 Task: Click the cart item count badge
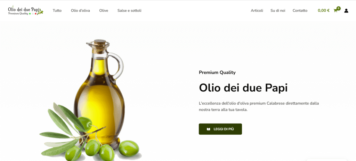(339, 8)
